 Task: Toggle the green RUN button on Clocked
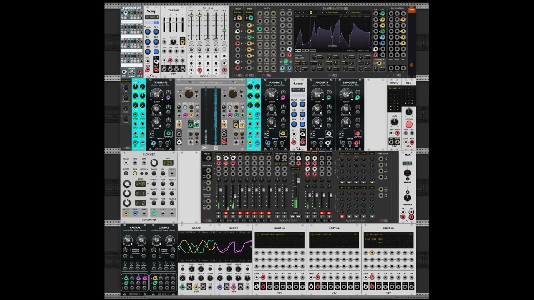(135, 173)
